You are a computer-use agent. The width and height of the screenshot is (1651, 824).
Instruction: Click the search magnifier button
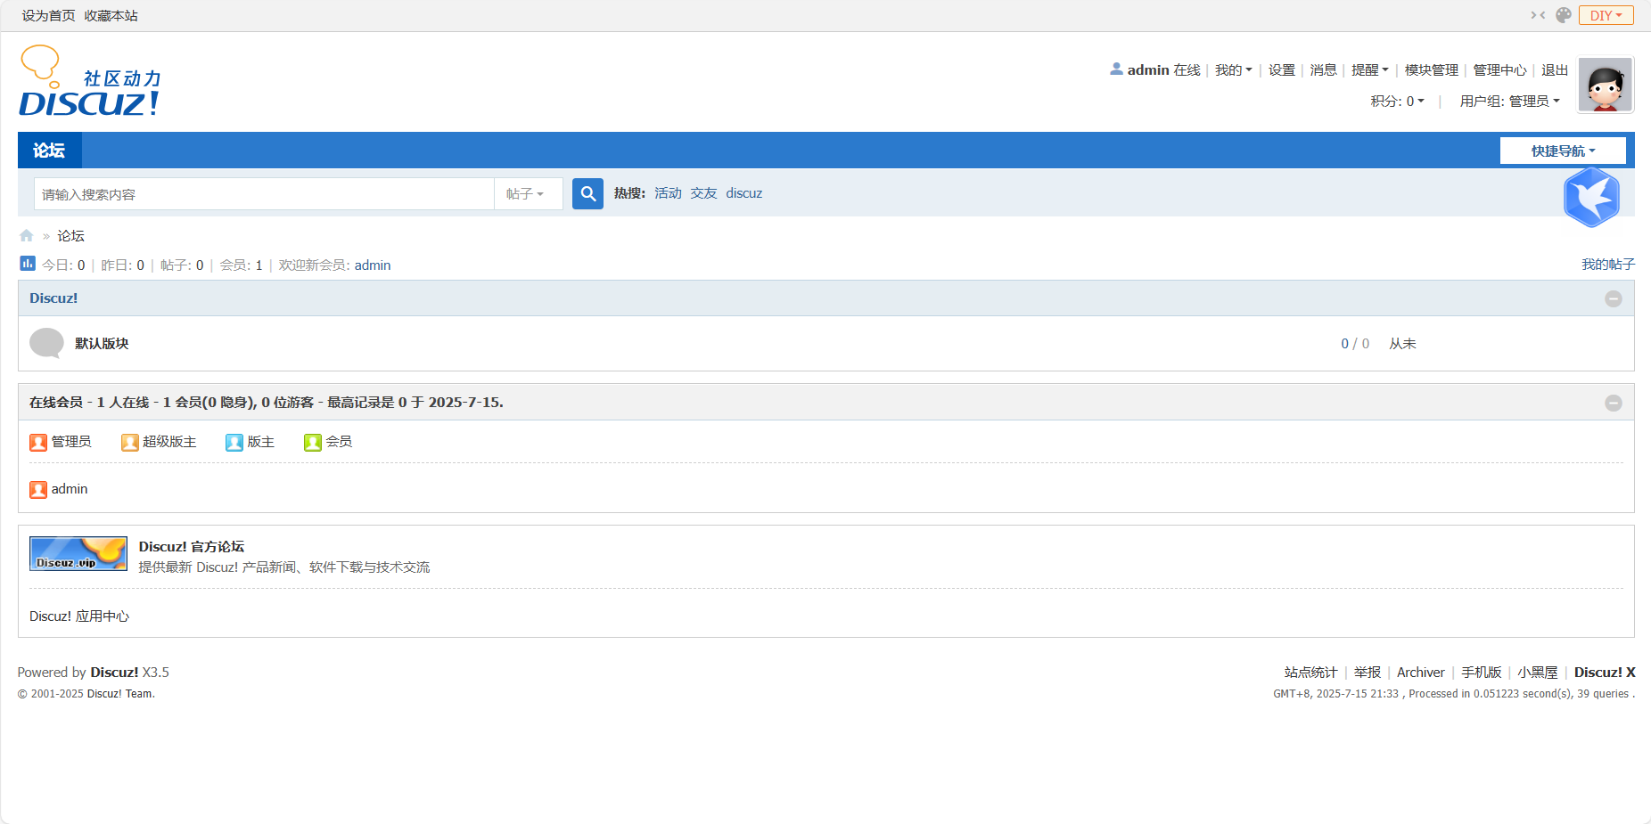587,193
